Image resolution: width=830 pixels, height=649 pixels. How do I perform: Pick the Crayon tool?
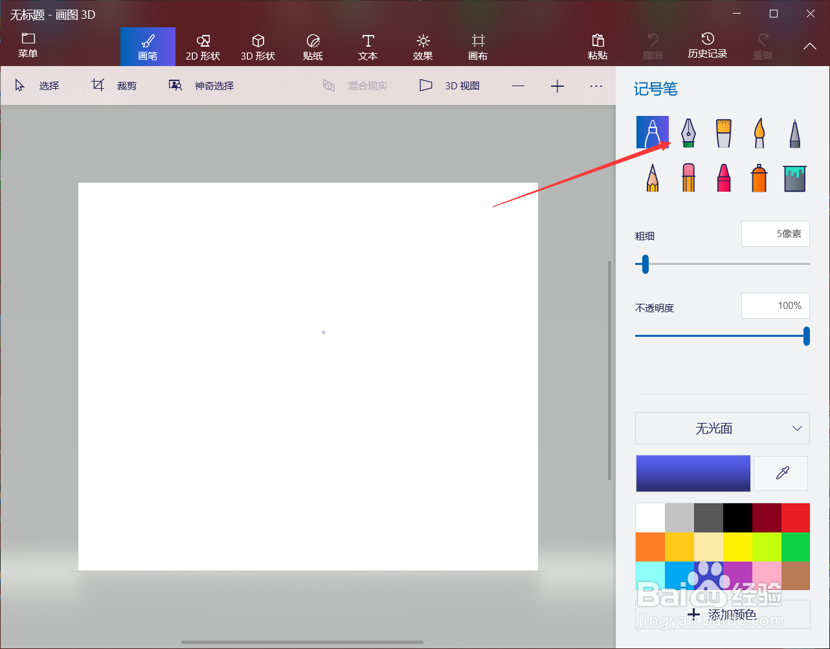tap(723, 177)
